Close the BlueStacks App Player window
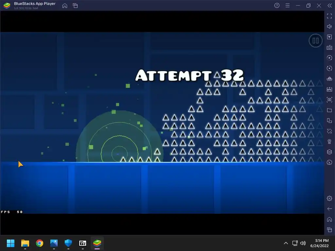 [319, 6]
